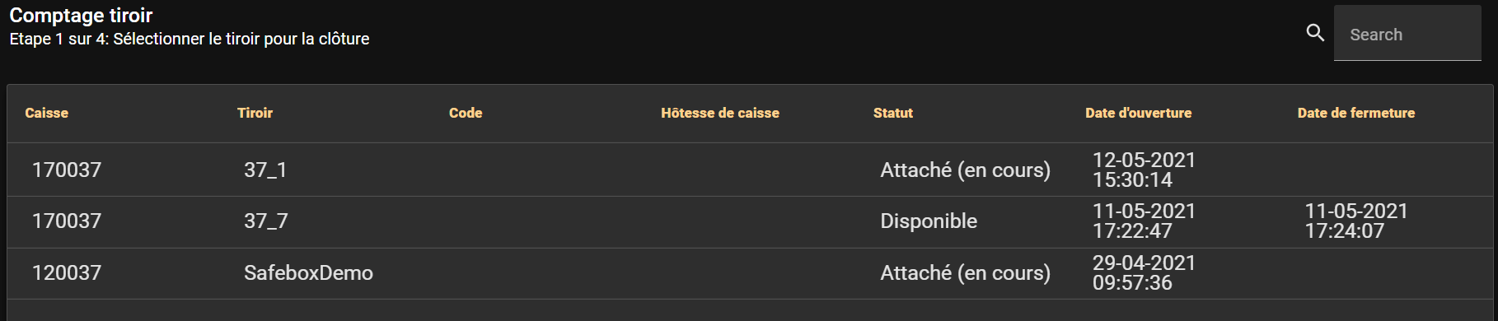This screenshot has height=321, width=1498.
Task: Select the drawer row 37_1
Action: point(750,170)
